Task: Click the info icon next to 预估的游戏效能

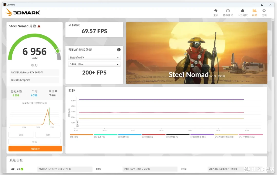Action: (x=119, y=50)
